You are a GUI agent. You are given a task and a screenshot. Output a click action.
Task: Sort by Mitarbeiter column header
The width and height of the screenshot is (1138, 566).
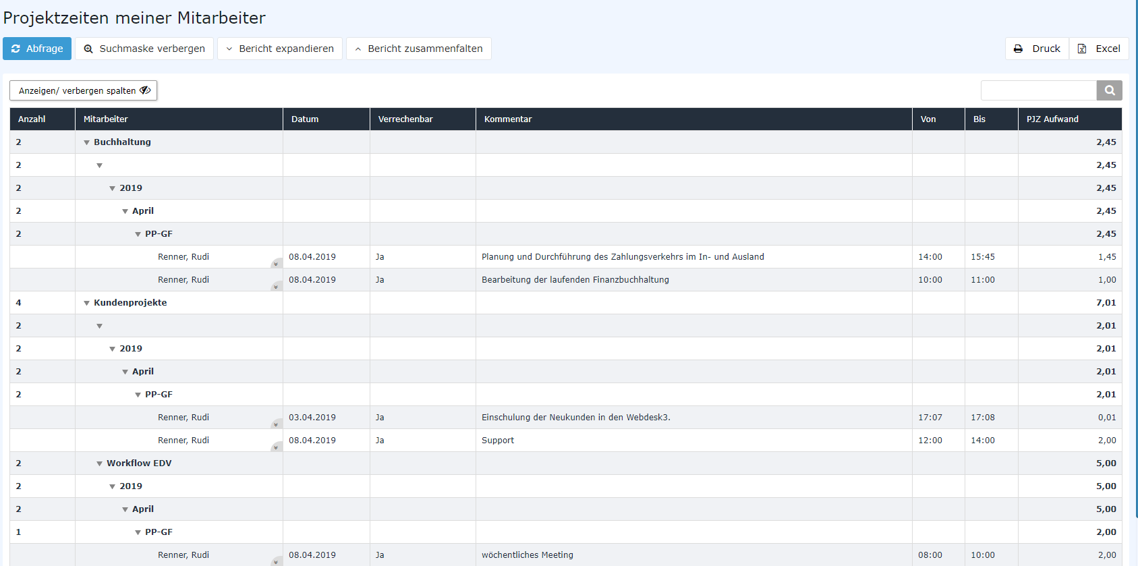[179, 119]
